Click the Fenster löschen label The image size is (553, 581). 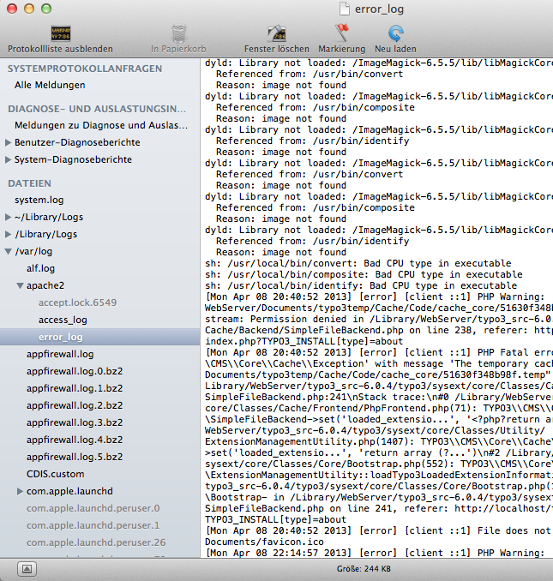pyautogui.click(x=276, y=49)
